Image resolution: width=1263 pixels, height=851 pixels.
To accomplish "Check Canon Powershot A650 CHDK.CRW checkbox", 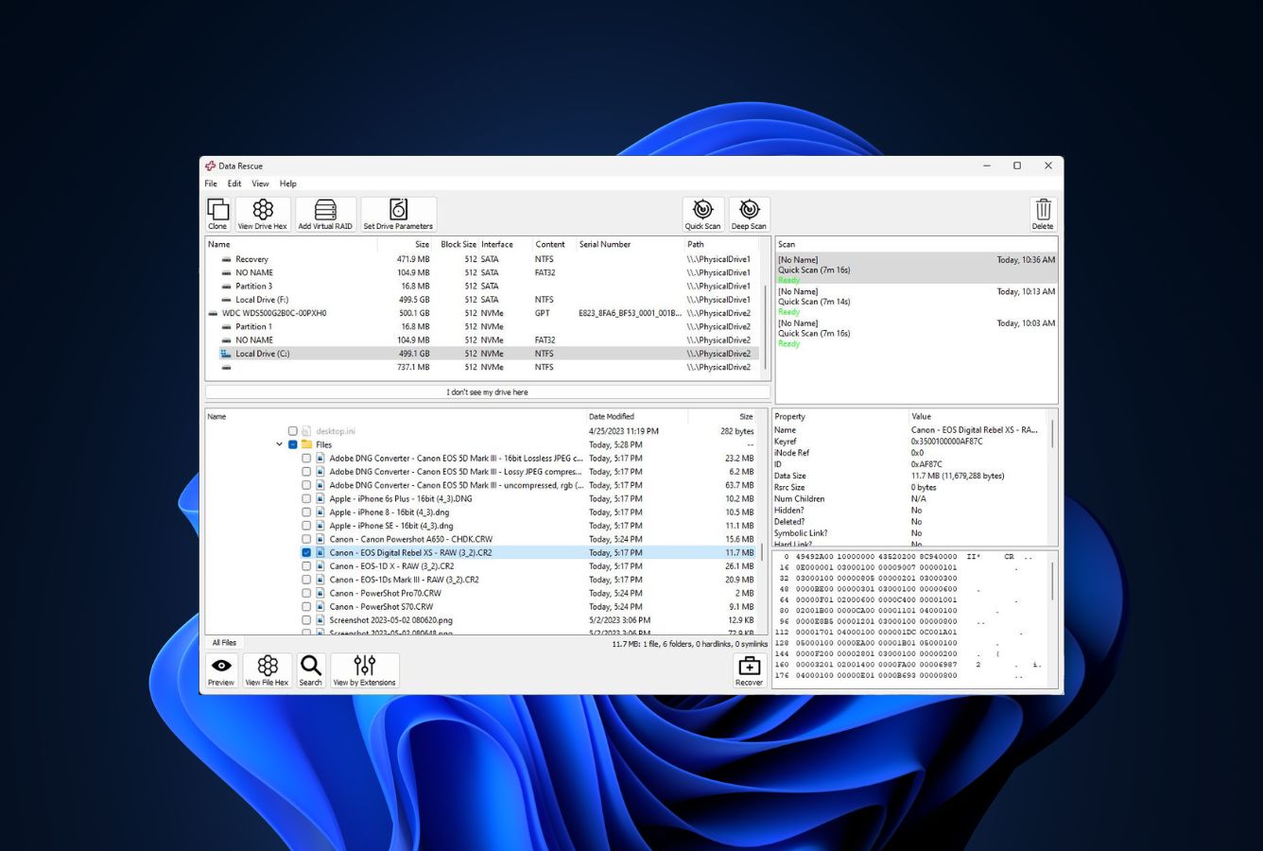I will tap(306, 539).
